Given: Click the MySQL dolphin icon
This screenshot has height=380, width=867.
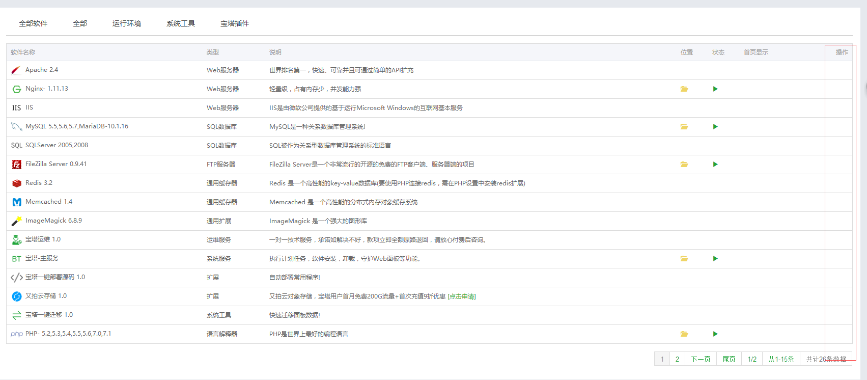Looking at the screenshot, I should tap(16, 126).
